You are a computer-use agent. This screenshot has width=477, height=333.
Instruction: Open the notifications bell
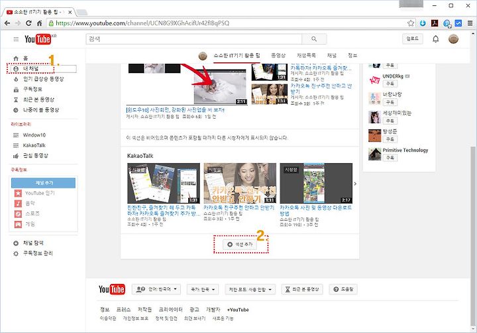(x=436, y=39)
